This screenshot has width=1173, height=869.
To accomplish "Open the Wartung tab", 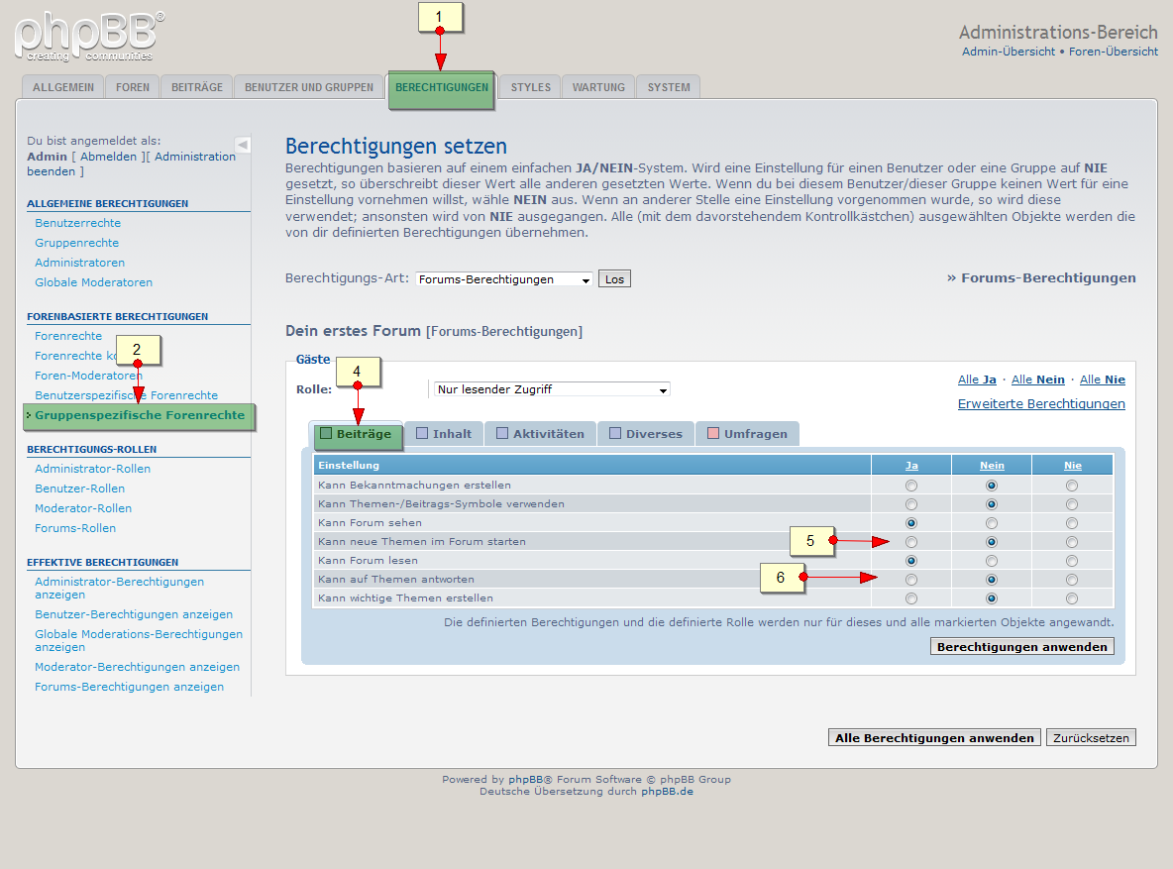I will (x=598, y=87).
